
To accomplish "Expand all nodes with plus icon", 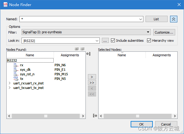I will click(x=77, y=49).
